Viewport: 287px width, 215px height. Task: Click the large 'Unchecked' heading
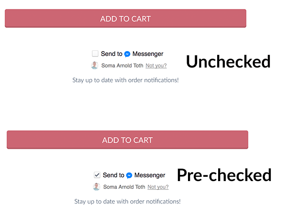228,62
